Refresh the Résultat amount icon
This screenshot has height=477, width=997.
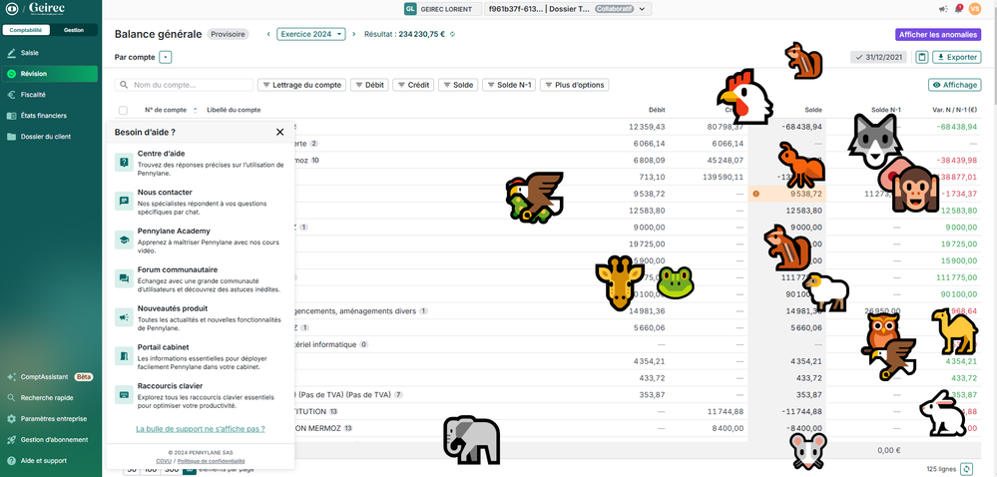pyautogui.click(x=453, y=34)
